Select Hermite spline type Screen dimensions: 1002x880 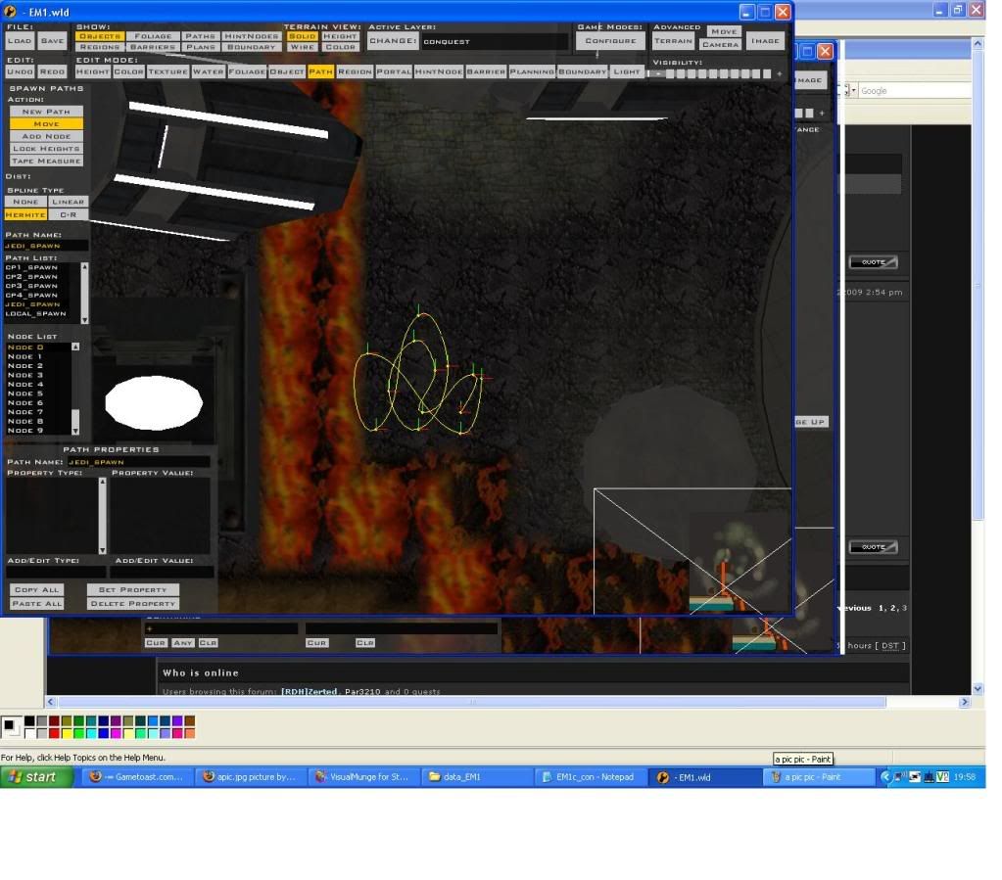click(25, 214)
